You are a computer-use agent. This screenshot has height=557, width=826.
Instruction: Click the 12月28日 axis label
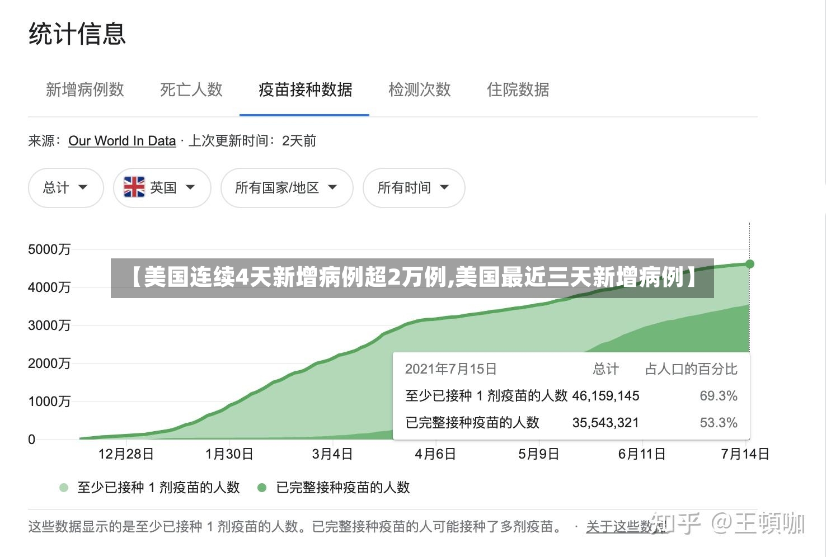click(126, 454)
